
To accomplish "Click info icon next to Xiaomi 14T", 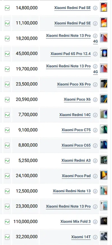I will [95, 237].
